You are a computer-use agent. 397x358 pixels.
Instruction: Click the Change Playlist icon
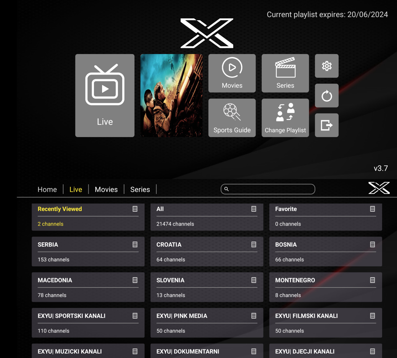point(285,118)
